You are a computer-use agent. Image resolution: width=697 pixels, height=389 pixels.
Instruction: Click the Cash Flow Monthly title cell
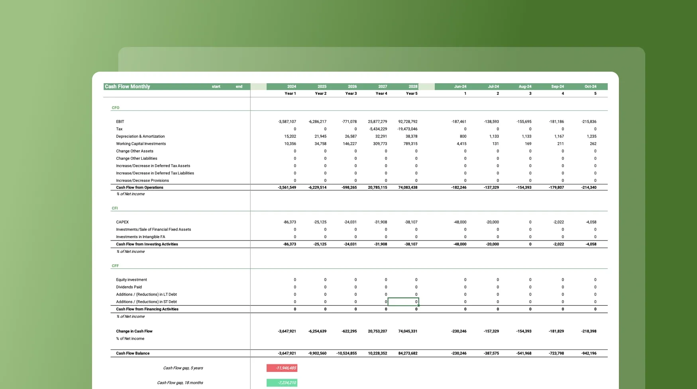pos(128,86)
